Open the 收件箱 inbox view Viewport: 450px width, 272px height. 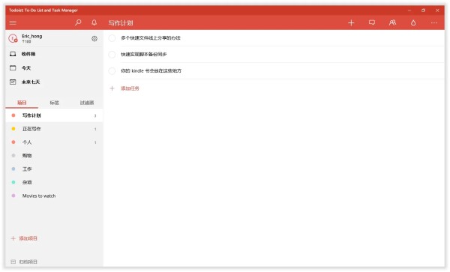tap(54, 54)
